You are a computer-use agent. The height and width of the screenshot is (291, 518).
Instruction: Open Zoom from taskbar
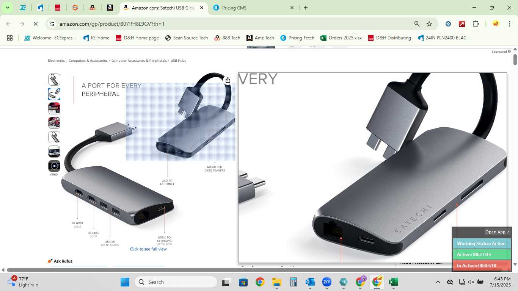pos(326,282)
